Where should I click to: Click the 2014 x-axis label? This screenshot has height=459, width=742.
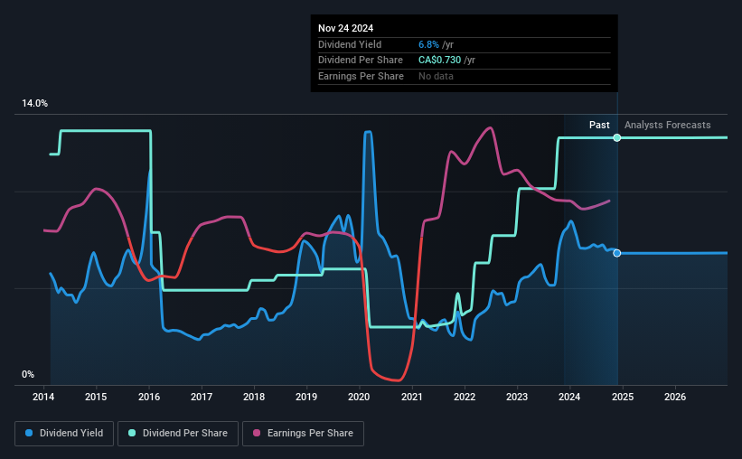click(43, 397)
